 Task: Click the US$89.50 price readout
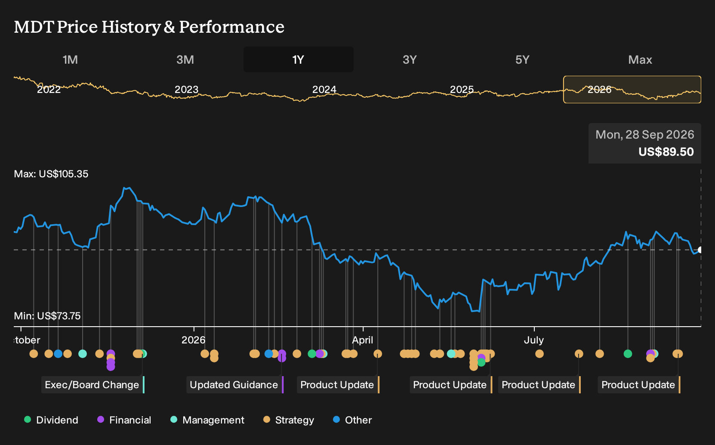pyautogui.click(x=666, y=151)
